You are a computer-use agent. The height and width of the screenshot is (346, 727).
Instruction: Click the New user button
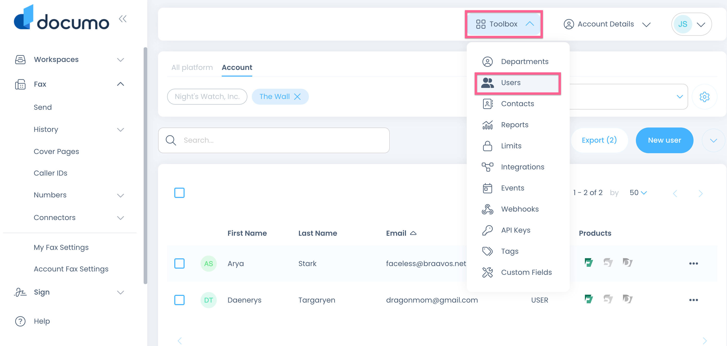coord(664,140)
